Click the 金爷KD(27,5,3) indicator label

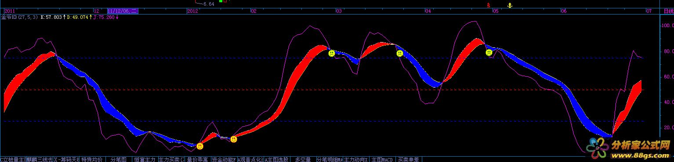tap(19, 18)
